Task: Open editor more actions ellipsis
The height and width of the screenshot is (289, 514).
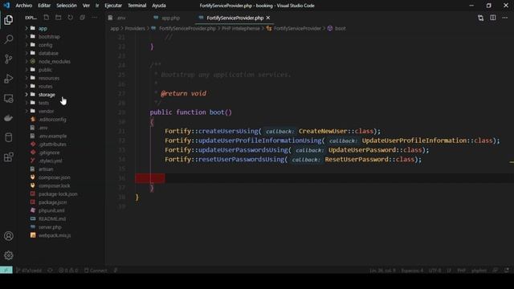Action: [505, 18]
